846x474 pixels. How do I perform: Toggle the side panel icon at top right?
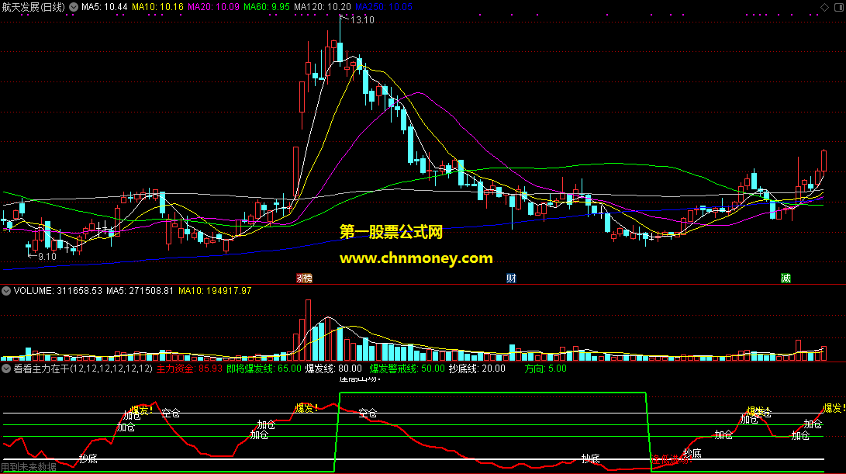tap(838, 7)
